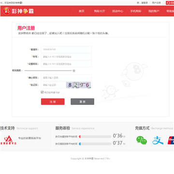The image size is (174, 174).
Task: Select the WeChat pay recharge icon
Action: 142,140
